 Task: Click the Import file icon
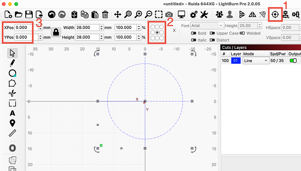(x=39, y=14)
